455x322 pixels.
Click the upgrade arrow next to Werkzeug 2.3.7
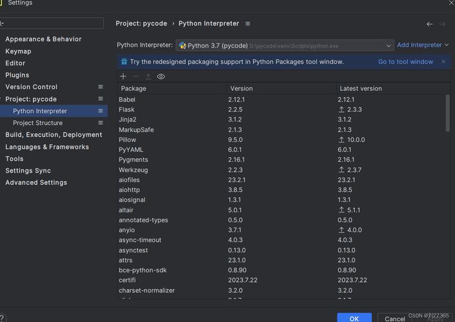click(x=341, y=169)
